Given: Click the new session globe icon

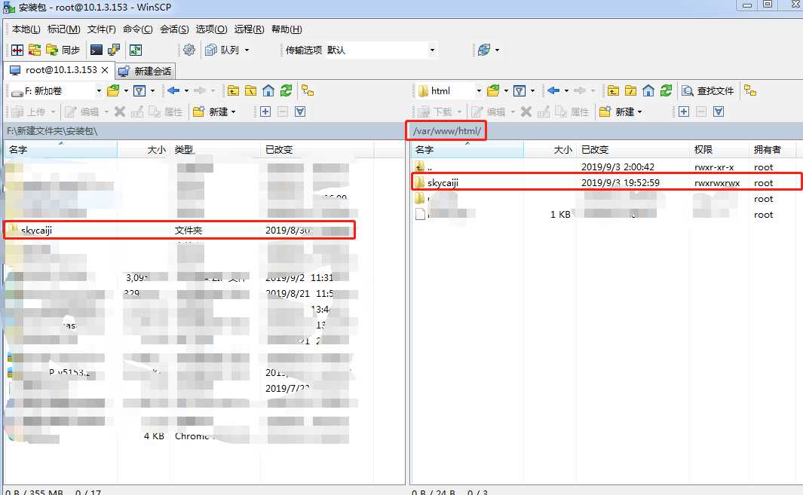Looking at the screenshot, I should pos(484,50).
